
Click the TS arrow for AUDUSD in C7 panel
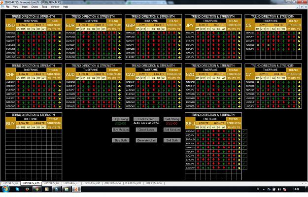tap(299, 82)
